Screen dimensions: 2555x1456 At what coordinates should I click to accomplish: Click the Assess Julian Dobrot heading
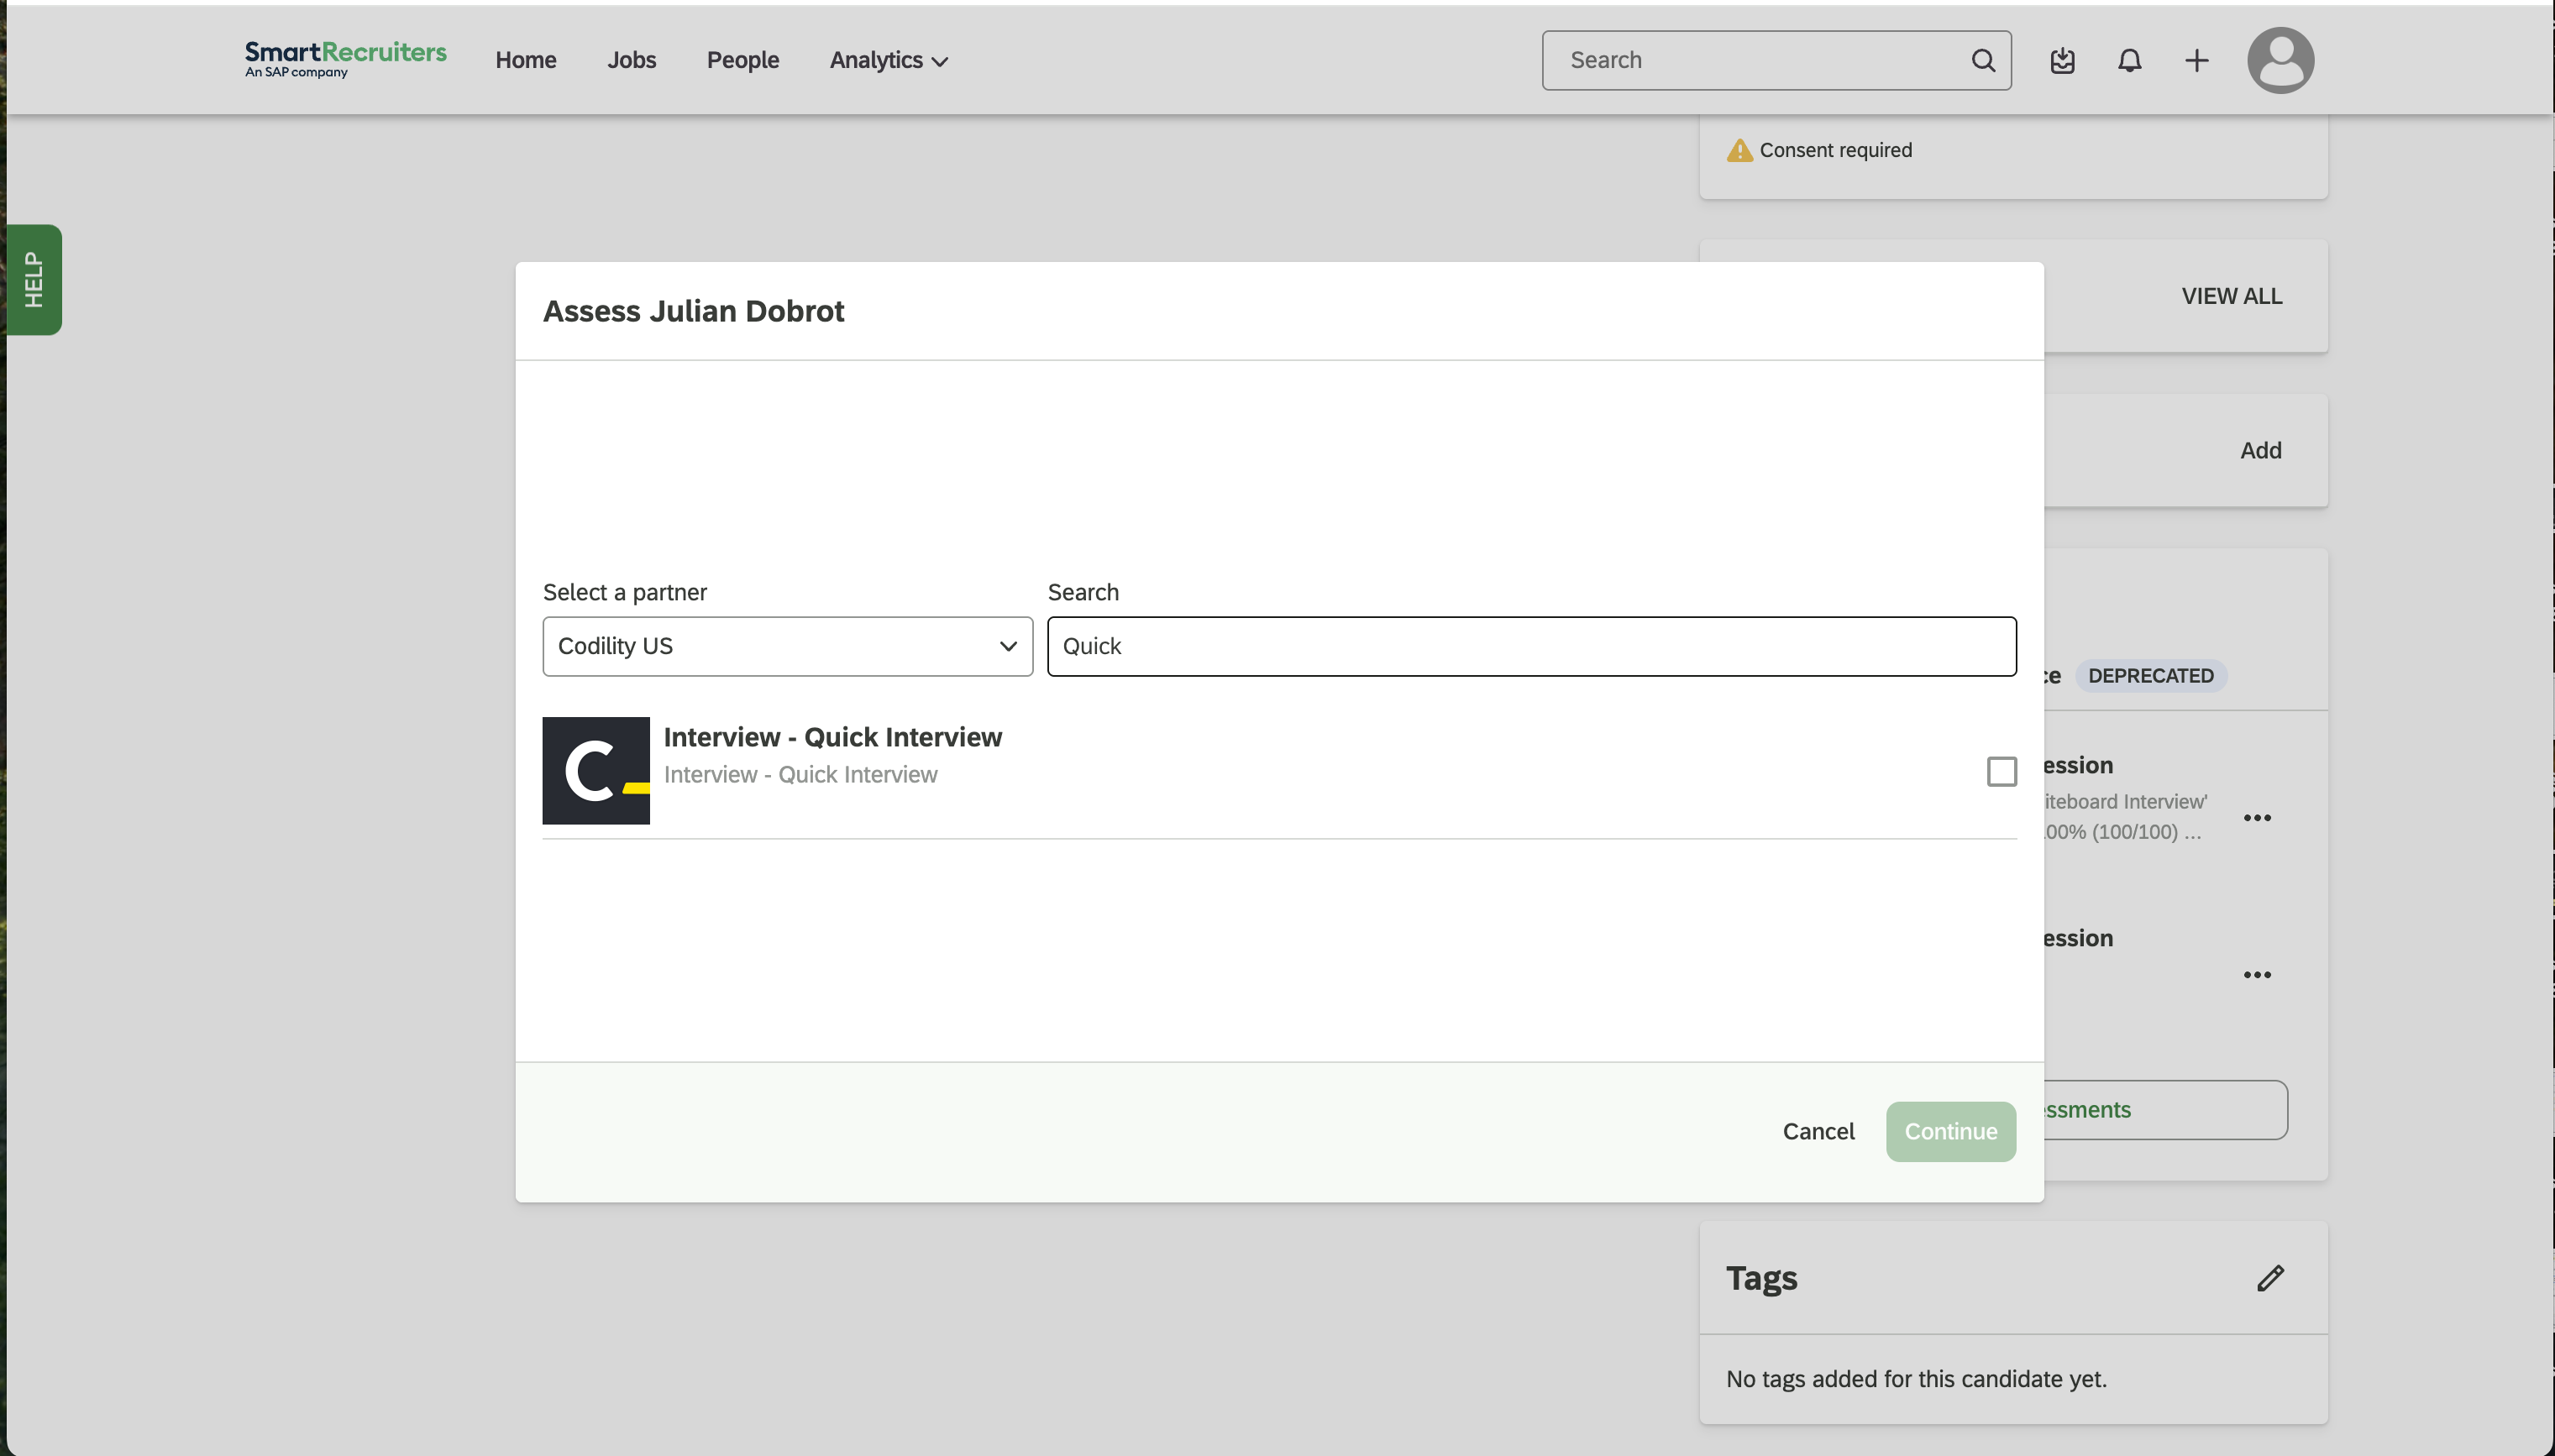693,311
